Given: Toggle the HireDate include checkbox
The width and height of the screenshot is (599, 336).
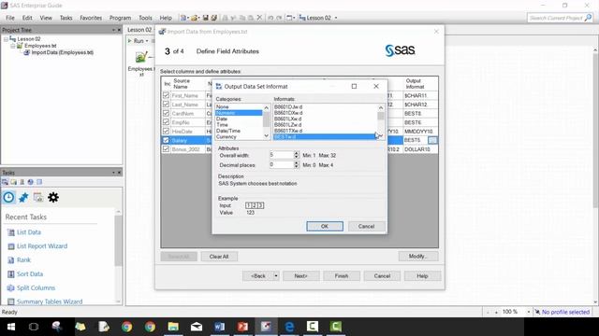Looking at the screenshot, I should tap(166, 131).
